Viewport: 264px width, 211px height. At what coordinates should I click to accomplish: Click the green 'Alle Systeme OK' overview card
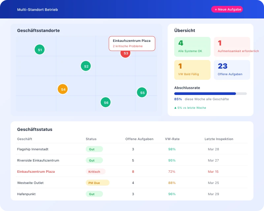(192, 46)
